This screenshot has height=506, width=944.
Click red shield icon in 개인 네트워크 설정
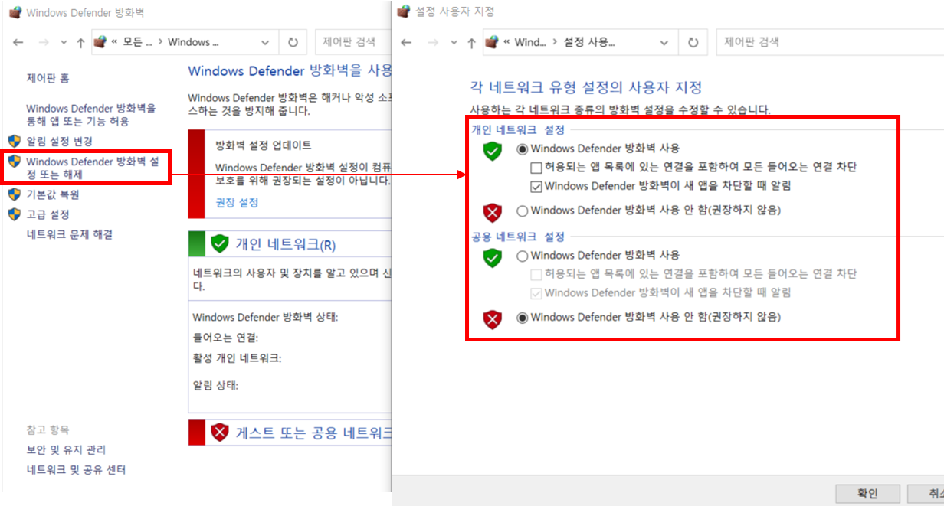[492, 212]
